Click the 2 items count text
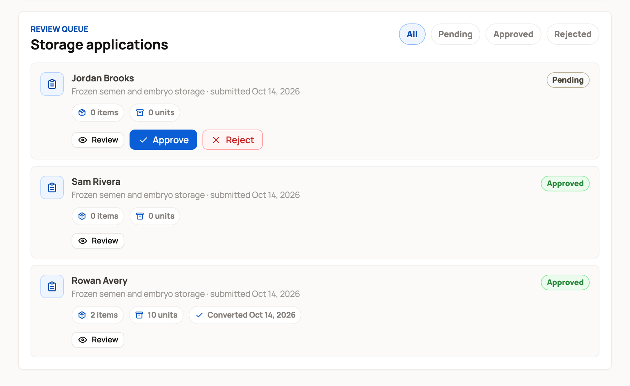630x386 pixels. pyautogui.click(x=104, y=315)
